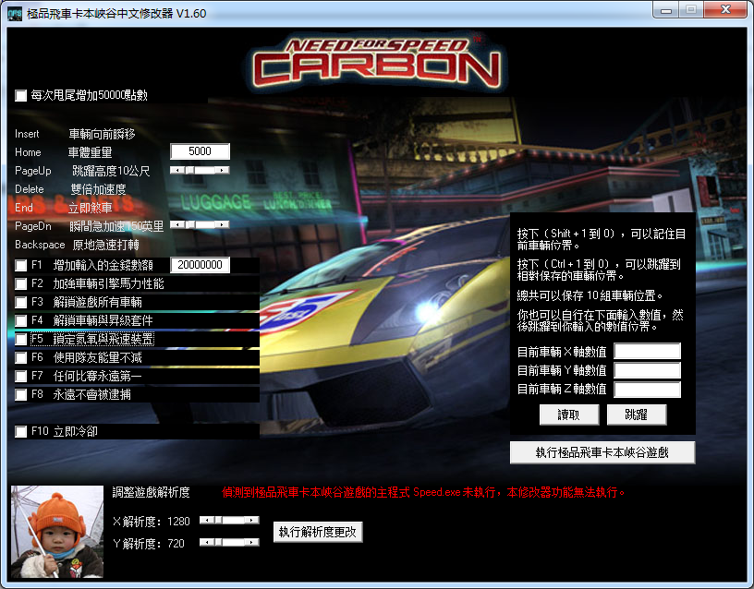The width and height of the screenshot is (754, 589).
Task: Click the "立即煞車" text
Action: pos(90,208)
